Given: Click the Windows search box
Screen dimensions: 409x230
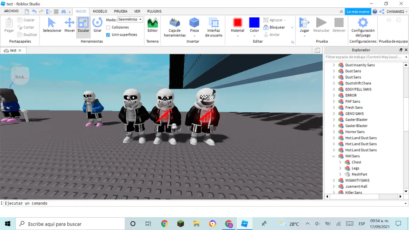Looking at the screenshot, I should point(70,224).
